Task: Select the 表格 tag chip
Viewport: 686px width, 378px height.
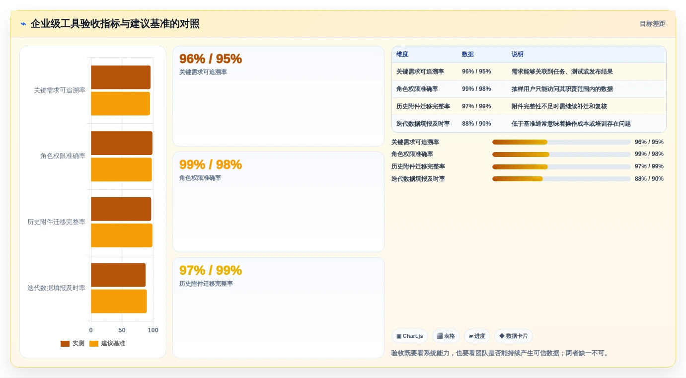Action: (x=446, y=336)
